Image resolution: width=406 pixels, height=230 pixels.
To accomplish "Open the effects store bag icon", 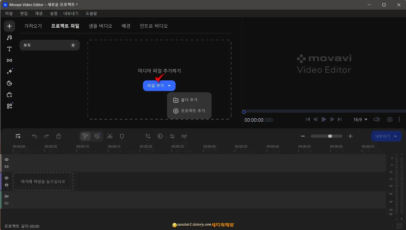I will coord(9,95).
